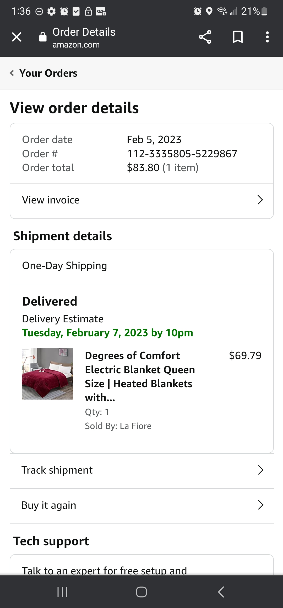Tap the order number 112-3335805-5229867

182,154
